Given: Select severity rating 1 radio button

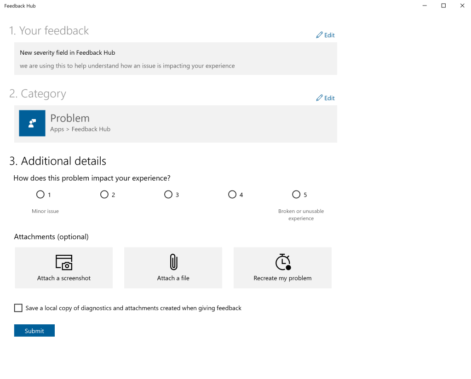Looking at the screenshot, I should [x=40, y=194].
